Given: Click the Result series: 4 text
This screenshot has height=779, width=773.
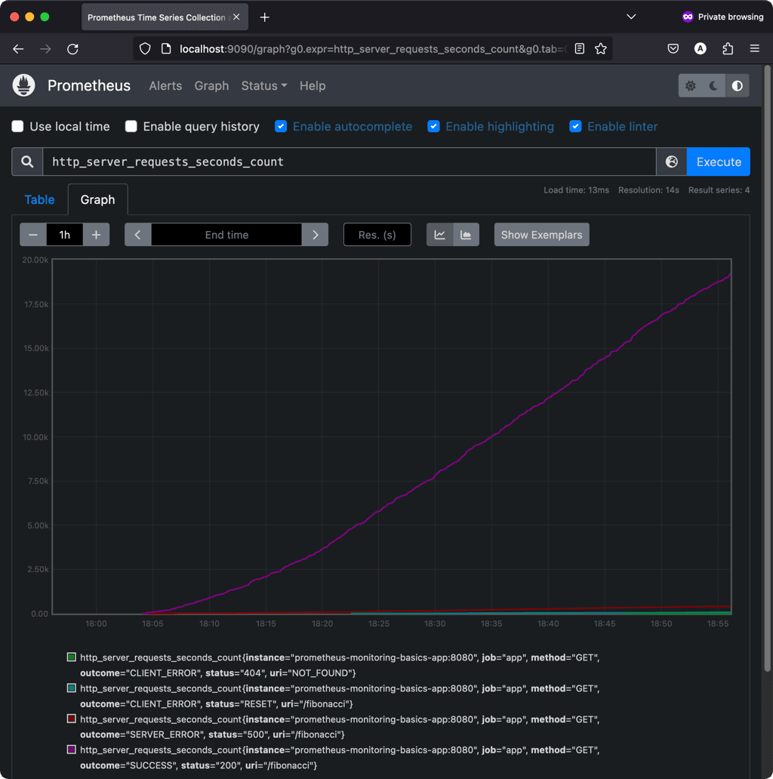Looking at the screenshot, I should point(719,189).
